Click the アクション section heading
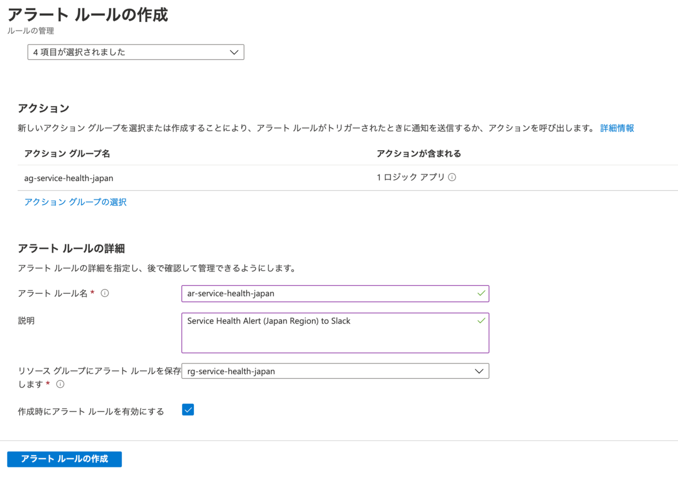This screenshot has width=678, height=477. 44,108
